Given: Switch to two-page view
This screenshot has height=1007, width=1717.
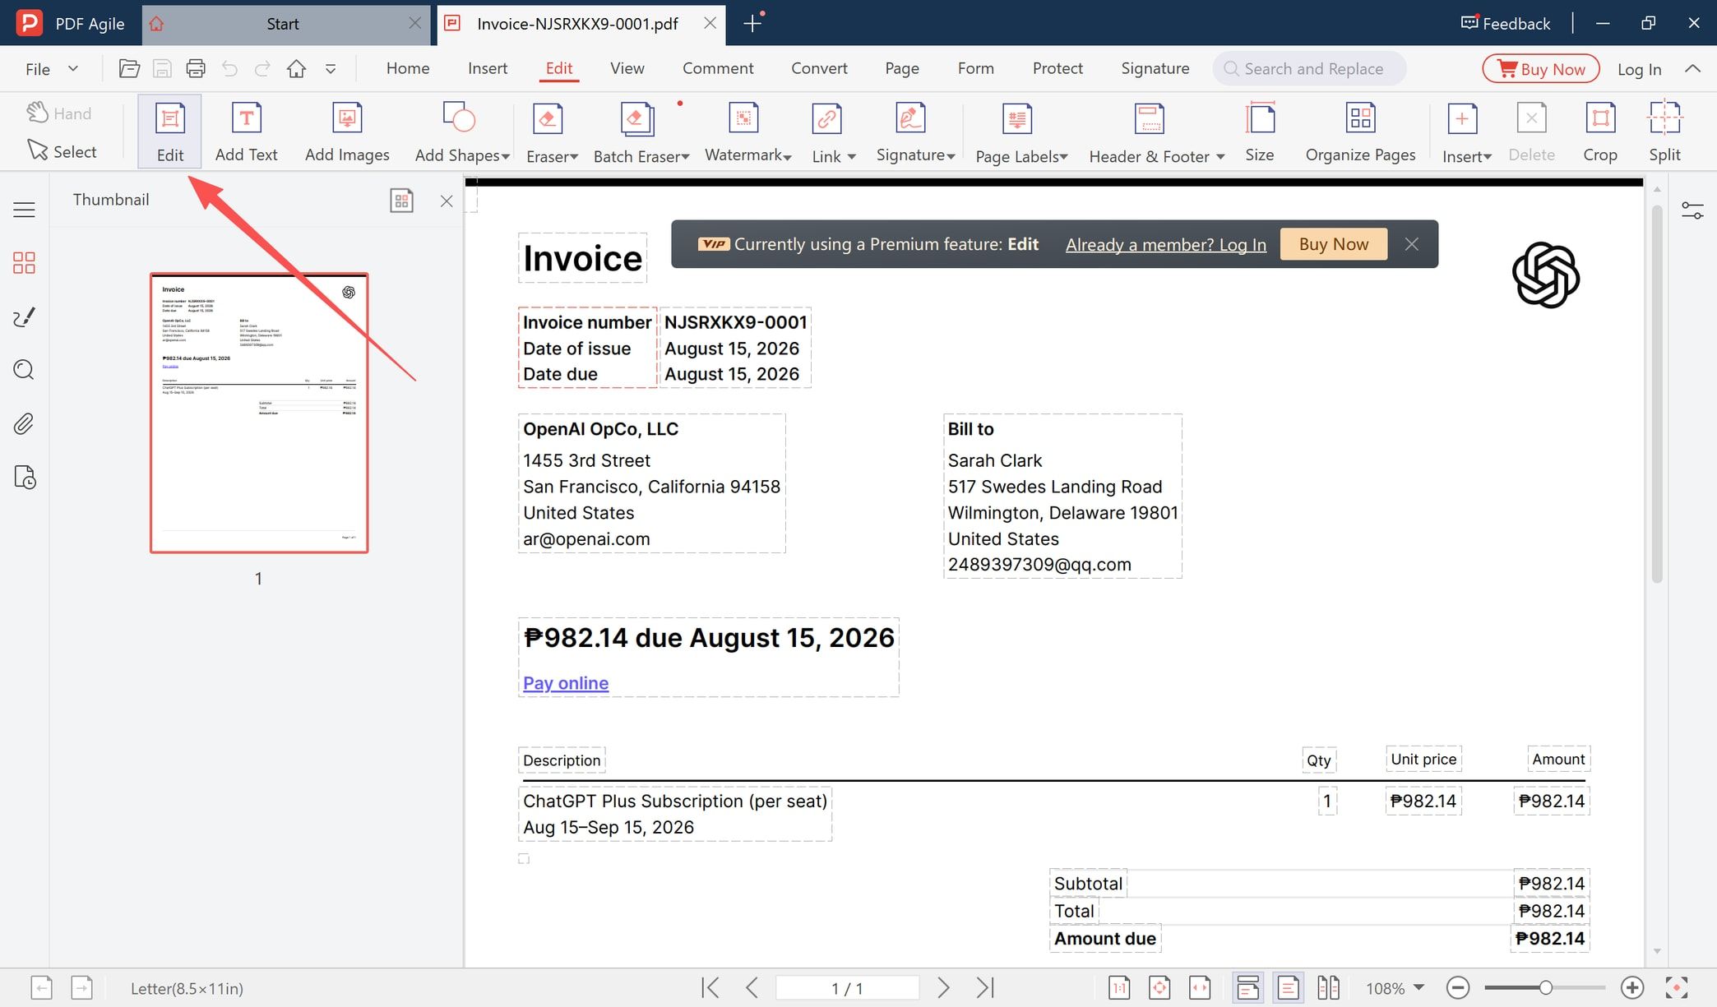Looking at the screenshot, I should 1328,987.
